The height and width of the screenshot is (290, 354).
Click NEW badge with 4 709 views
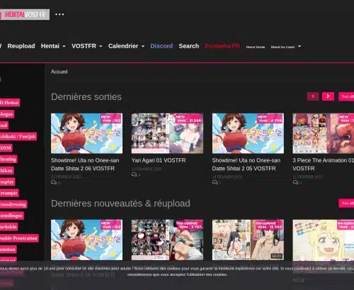click(x=269, y=118)
